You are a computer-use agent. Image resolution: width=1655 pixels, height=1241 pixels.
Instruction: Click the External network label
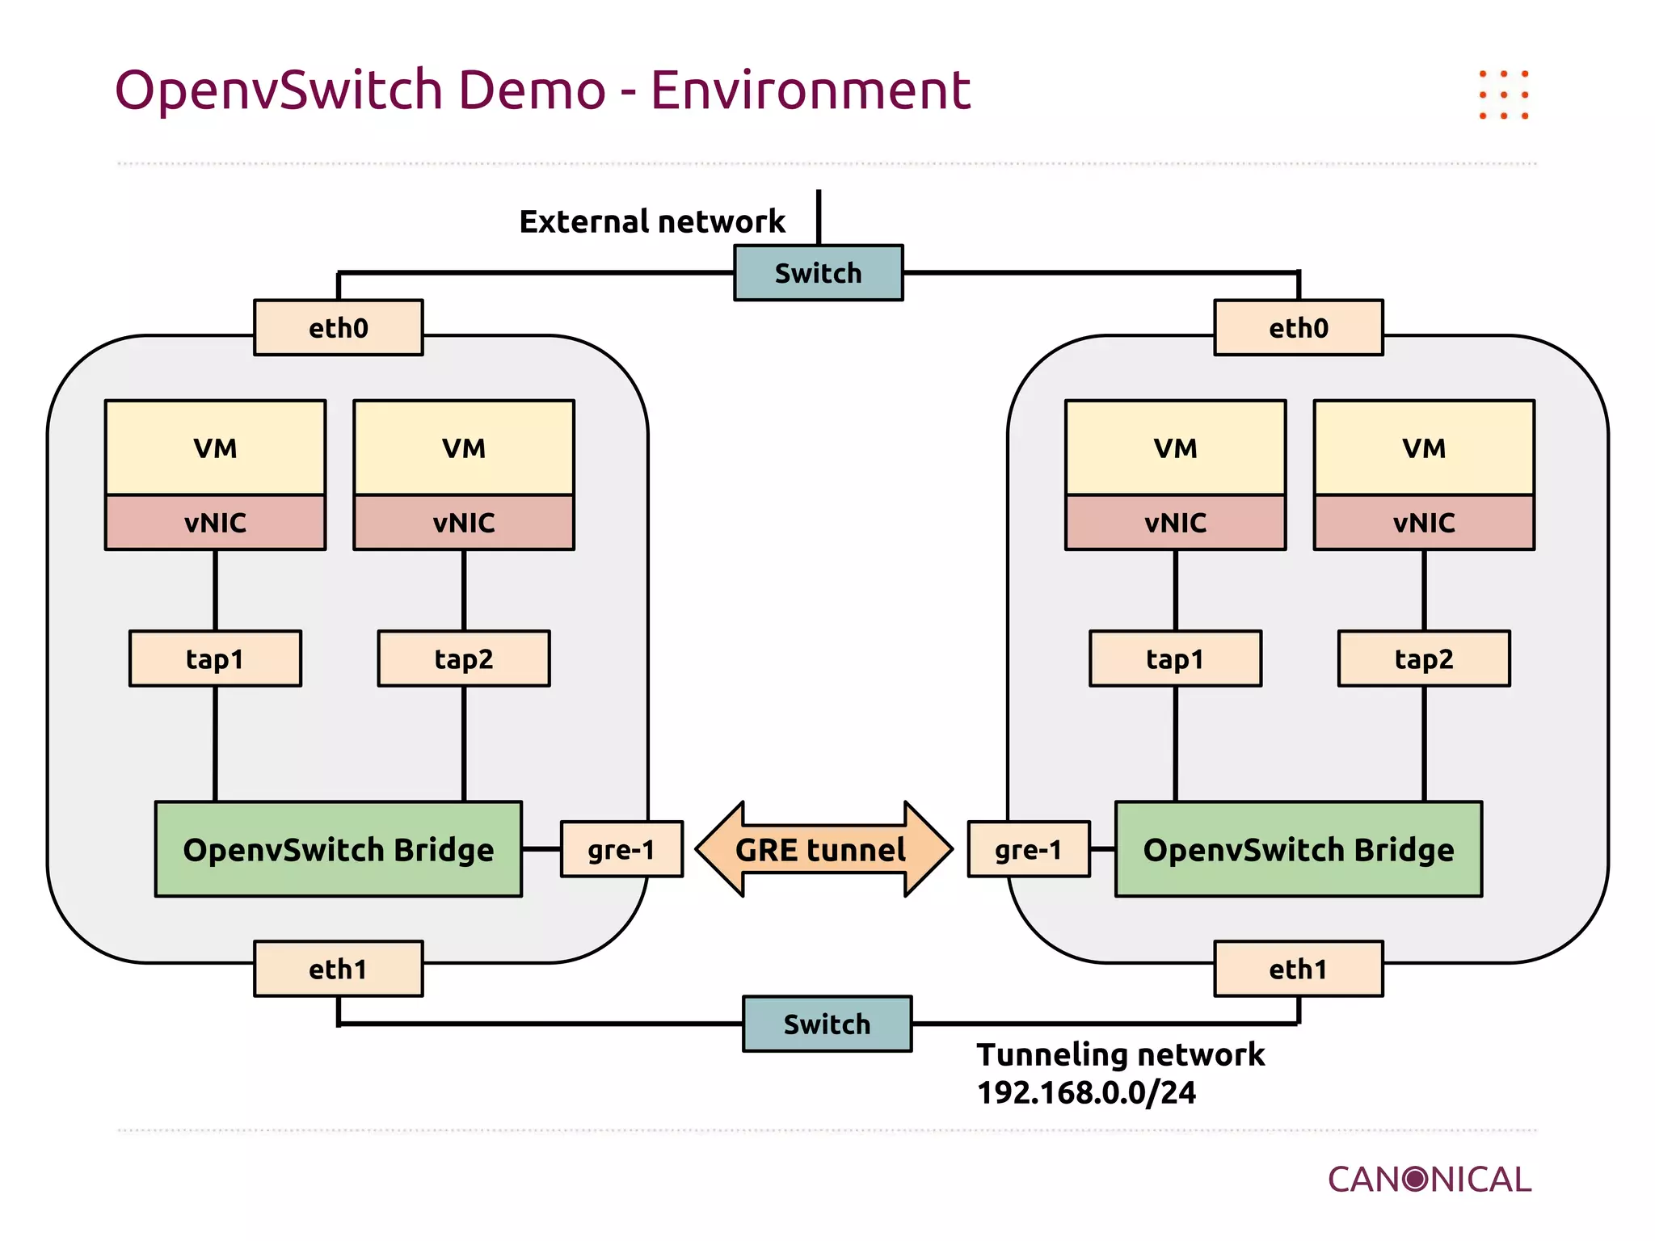click(x=651, y=221)
